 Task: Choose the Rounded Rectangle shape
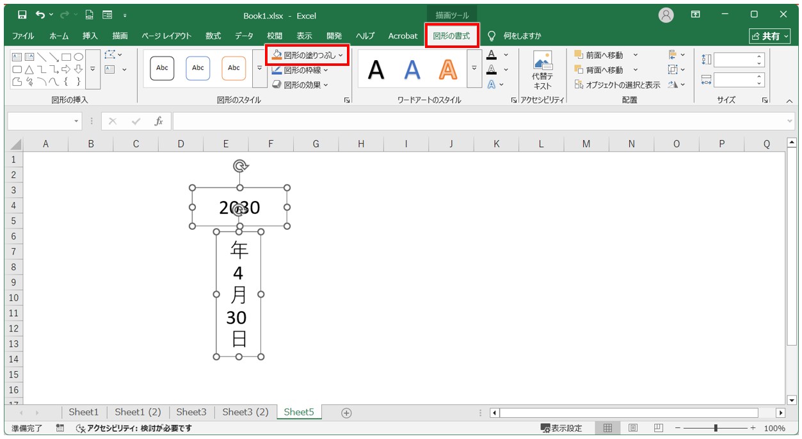pyautogui.click(x=17, y=69)
